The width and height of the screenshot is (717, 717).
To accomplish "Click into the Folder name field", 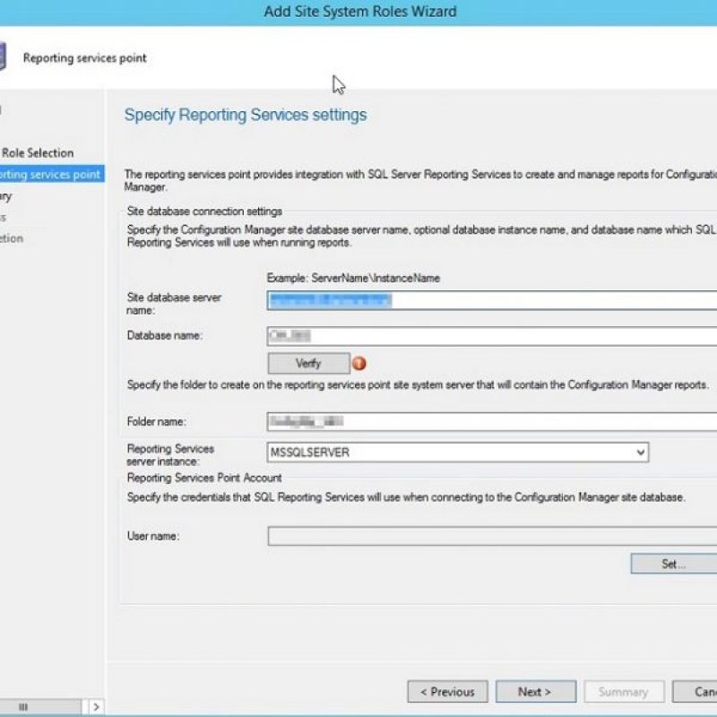I will [x=491, y=421].
